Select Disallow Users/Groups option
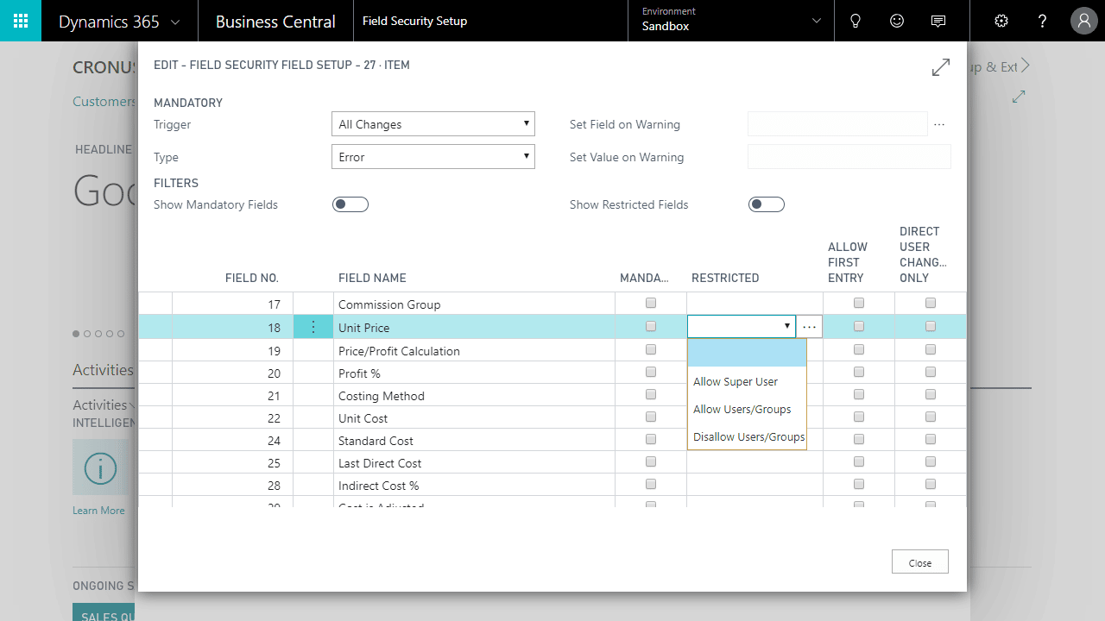The width and height of the screenshot is (1105, 621). pos(748,436)
